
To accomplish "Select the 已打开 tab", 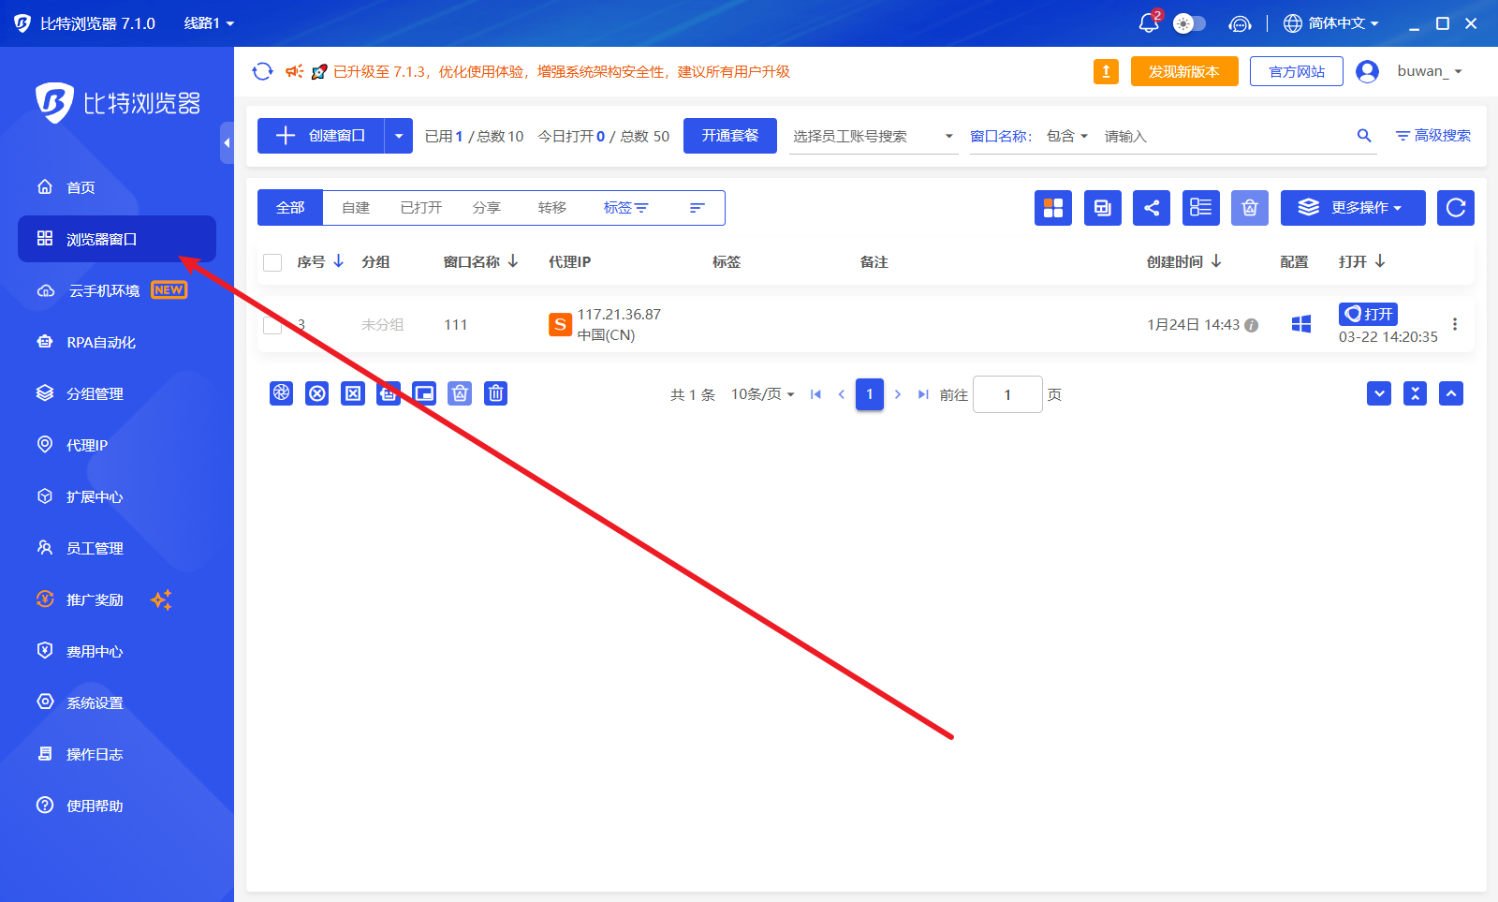I will coord(420,208).
